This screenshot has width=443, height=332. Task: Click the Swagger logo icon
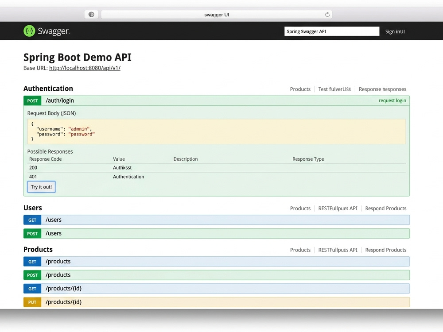[29, 31]
